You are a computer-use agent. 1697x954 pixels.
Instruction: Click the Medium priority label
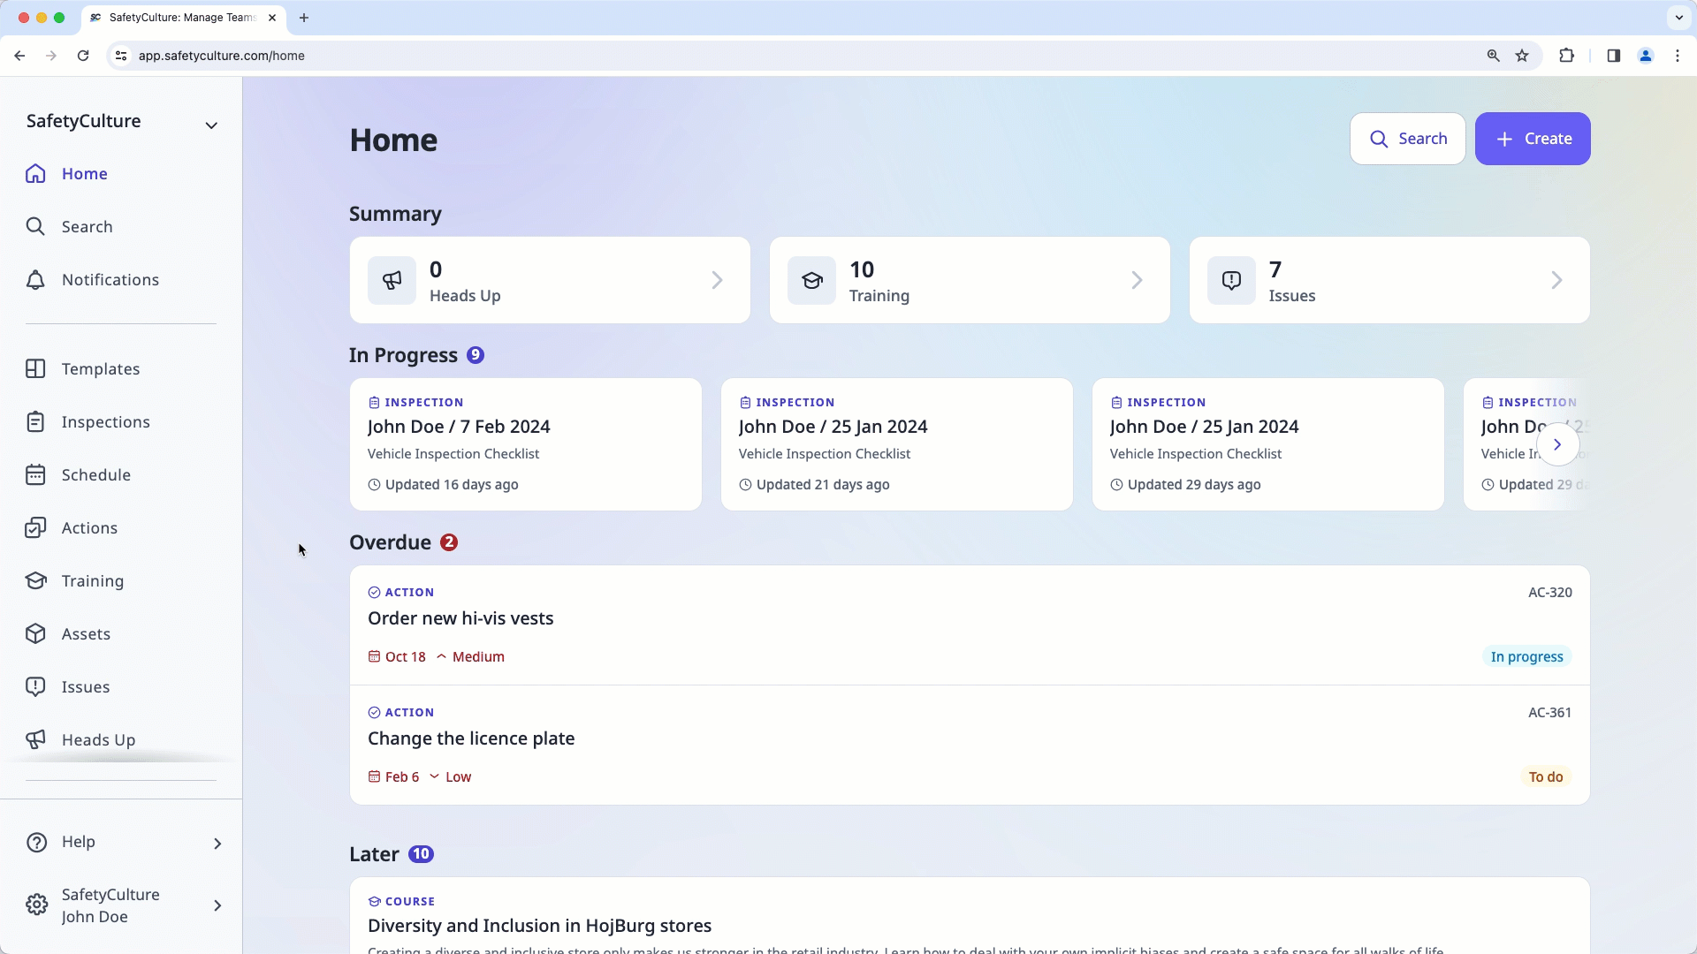470,657
